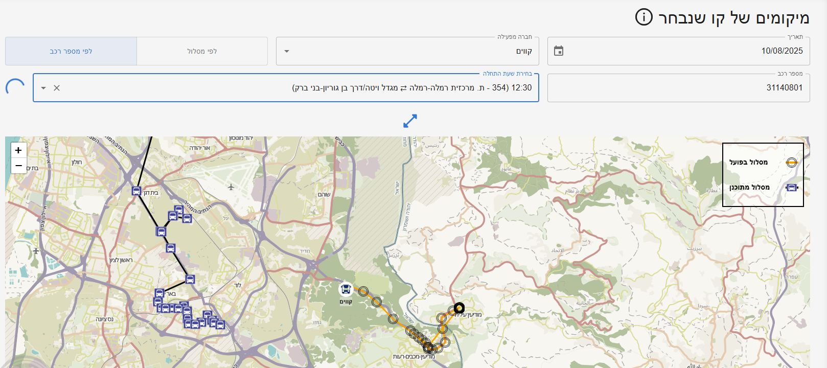Click the vehicle number field 31140801

click(679, 88)
